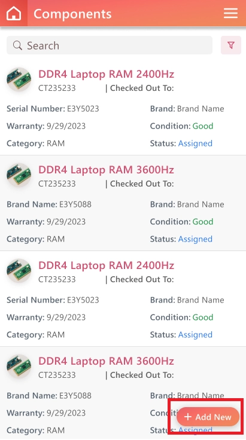This screenshot has height=440, width=246.
Task: Open last DDR4 RAM 3600Hz thumbnail
Action: [x=19, y=366]
